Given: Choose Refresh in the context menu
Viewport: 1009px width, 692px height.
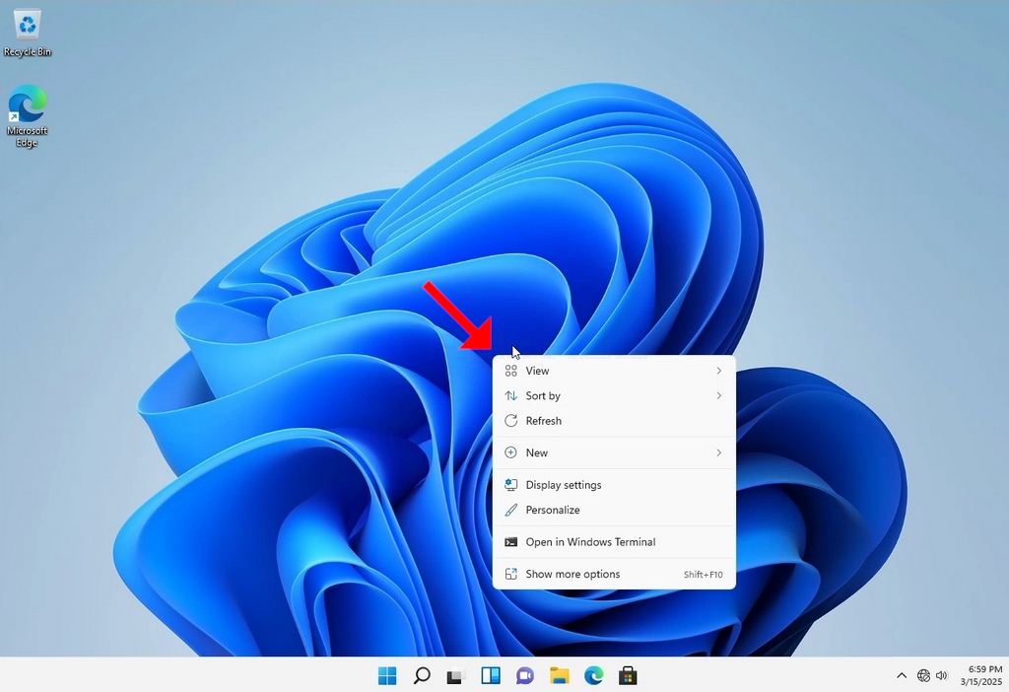Looking at the screenshot, I should (x=614, y=421).
